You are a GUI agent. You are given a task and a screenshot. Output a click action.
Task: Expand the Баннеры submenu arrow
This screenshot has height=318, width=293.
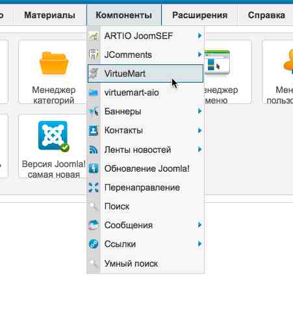(199, 111)
